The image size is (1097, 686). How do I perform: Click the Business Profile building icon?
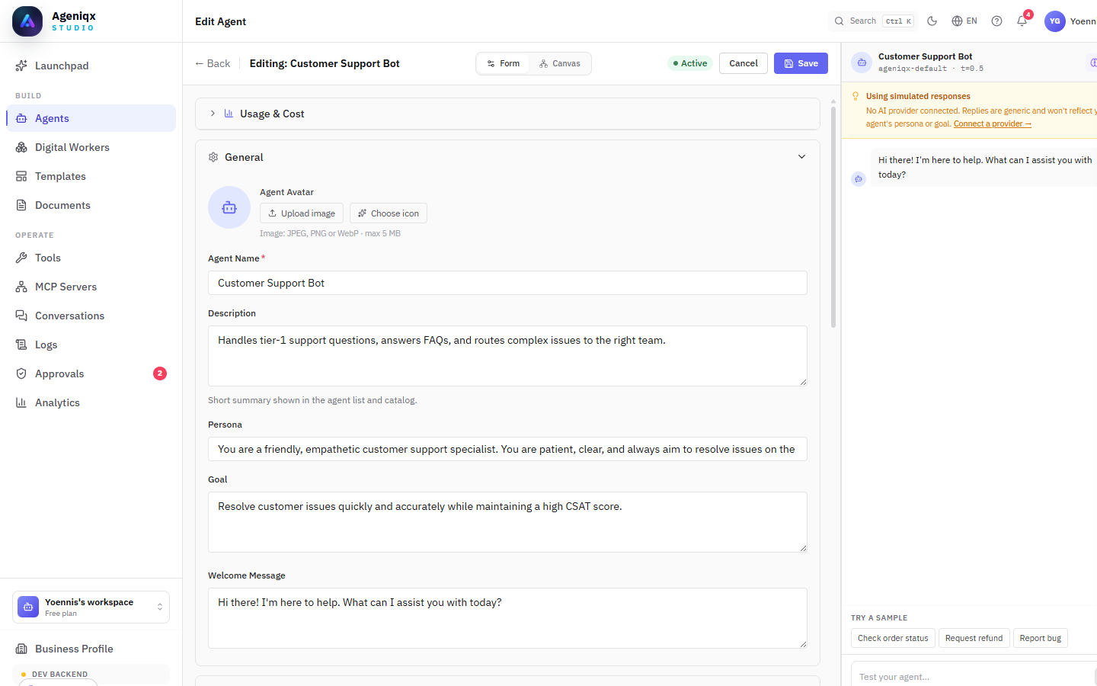point(21,649)
